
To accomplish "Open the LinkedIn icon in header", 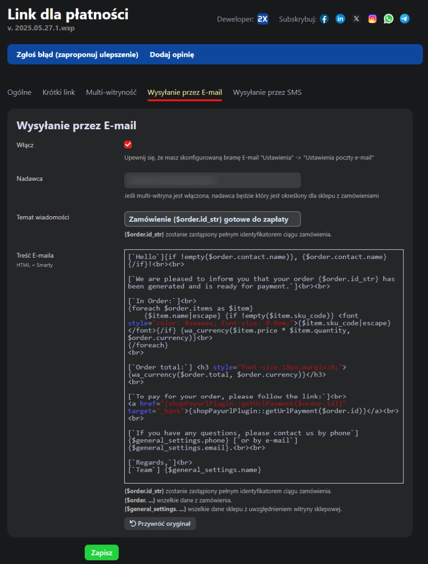I will (341, 19).
